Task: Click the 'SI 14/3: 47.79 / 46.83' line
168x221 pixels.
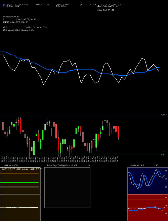Action: [26, 19]
